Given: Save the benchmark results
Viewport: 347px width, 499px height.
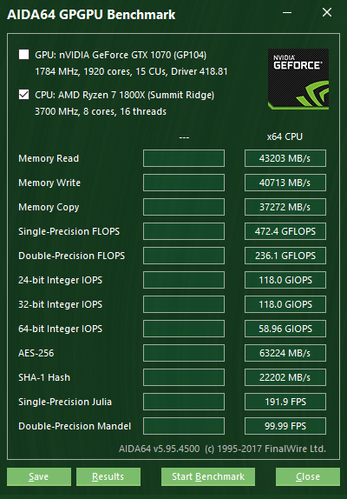Looking at the screenshot, I should coord(39,476).
